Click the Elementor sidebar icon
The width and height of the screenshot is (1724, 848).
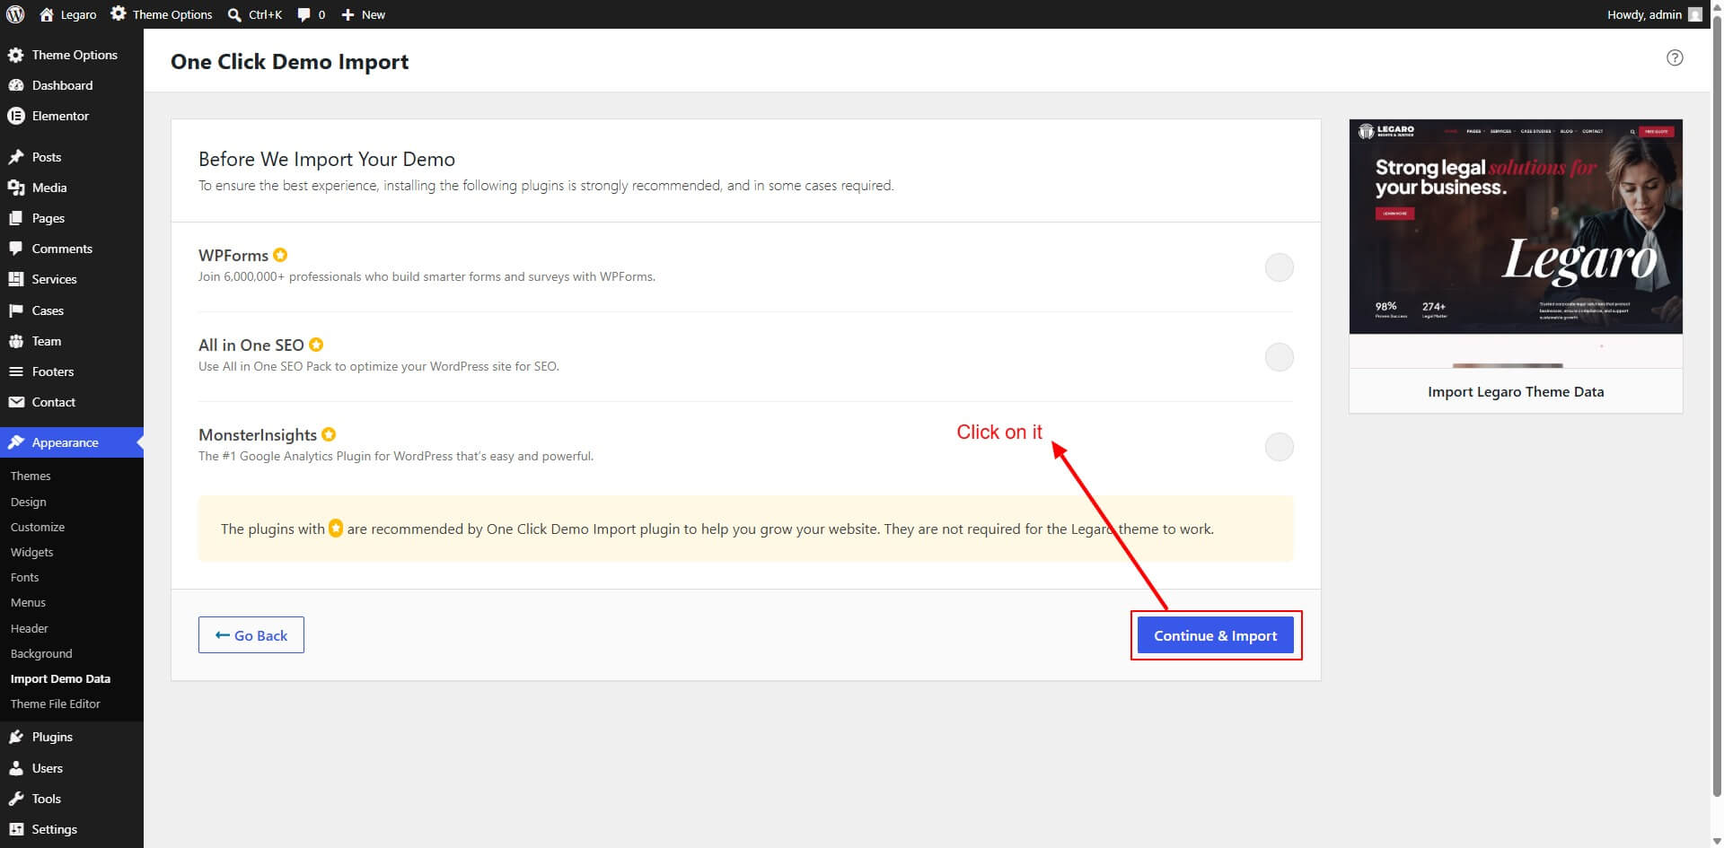click(x=15, y=116)
